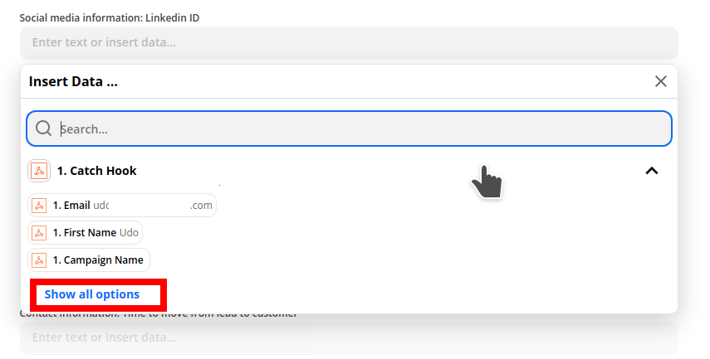Insert the 1. First Name data pill

click(x=86, y=232)
